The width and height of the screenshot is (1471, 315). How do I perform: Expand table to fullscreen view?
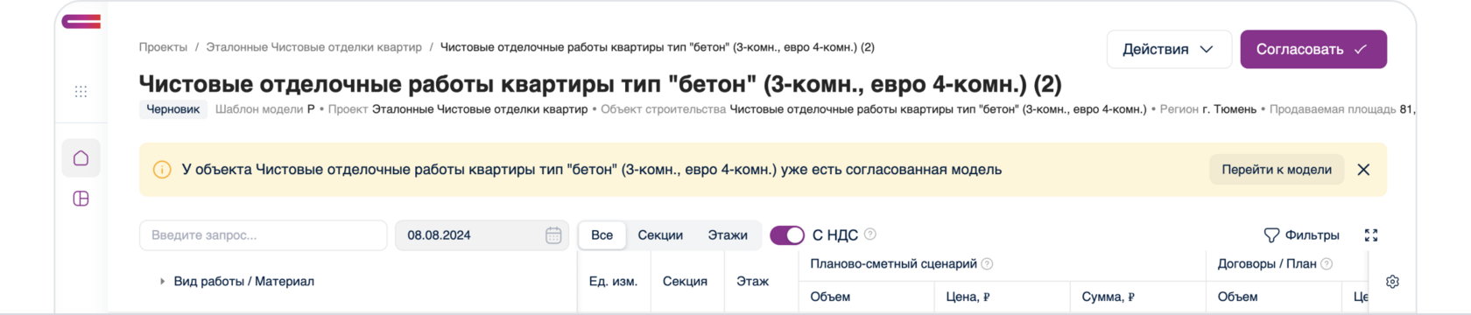(1371, 235)
